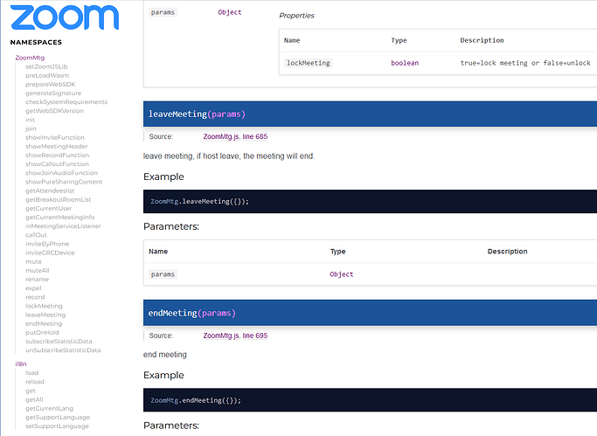
Task: Select subscribeStatisticData link
Action: point(59,342)
